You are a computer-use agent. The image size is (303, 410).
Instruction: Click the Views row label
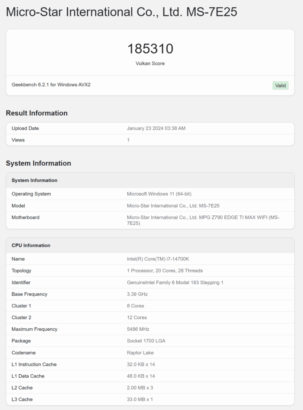[x=18, y=140]
